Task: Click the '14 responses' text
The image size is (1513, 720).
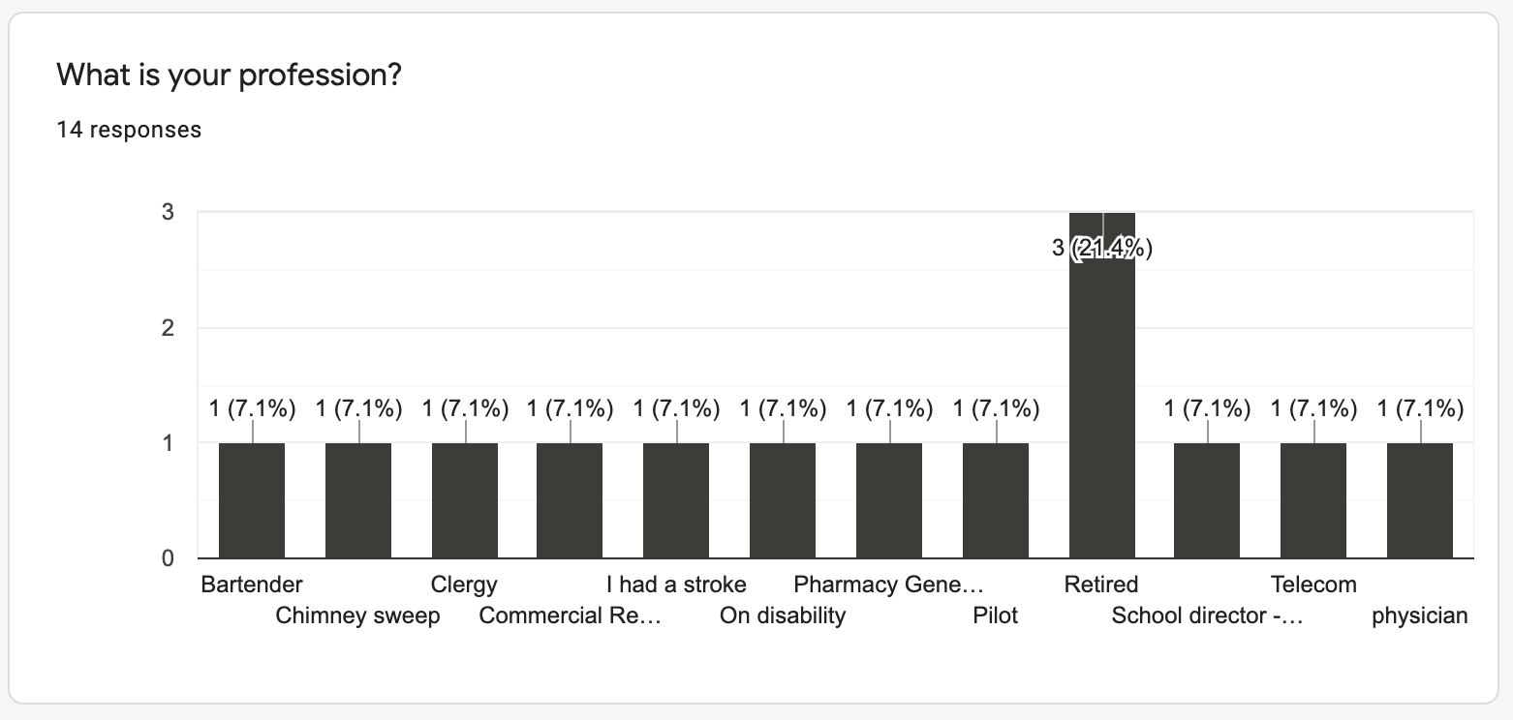Action: click(129, 130)
